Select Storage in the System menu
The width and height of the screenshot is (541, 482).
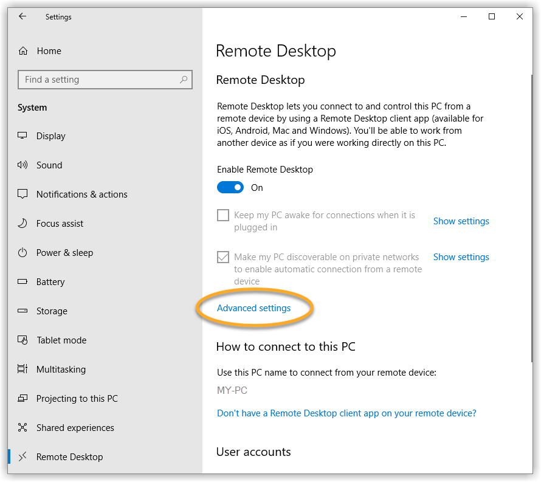click(52, 311)
